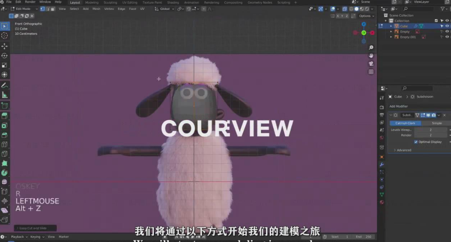Open the Material properties tab
This screenshot has height=242, width=451.
pos(382,202)
